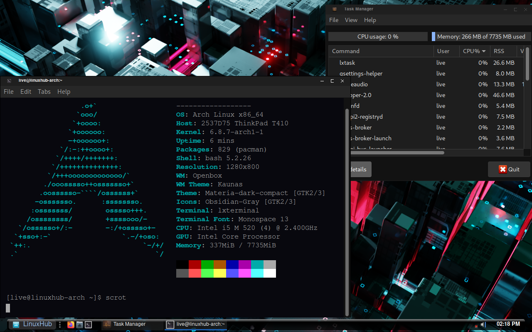Select the process row with 13.3 MB RSS
The height and width of the screenshot is (332, 532).
click(438, 84)
